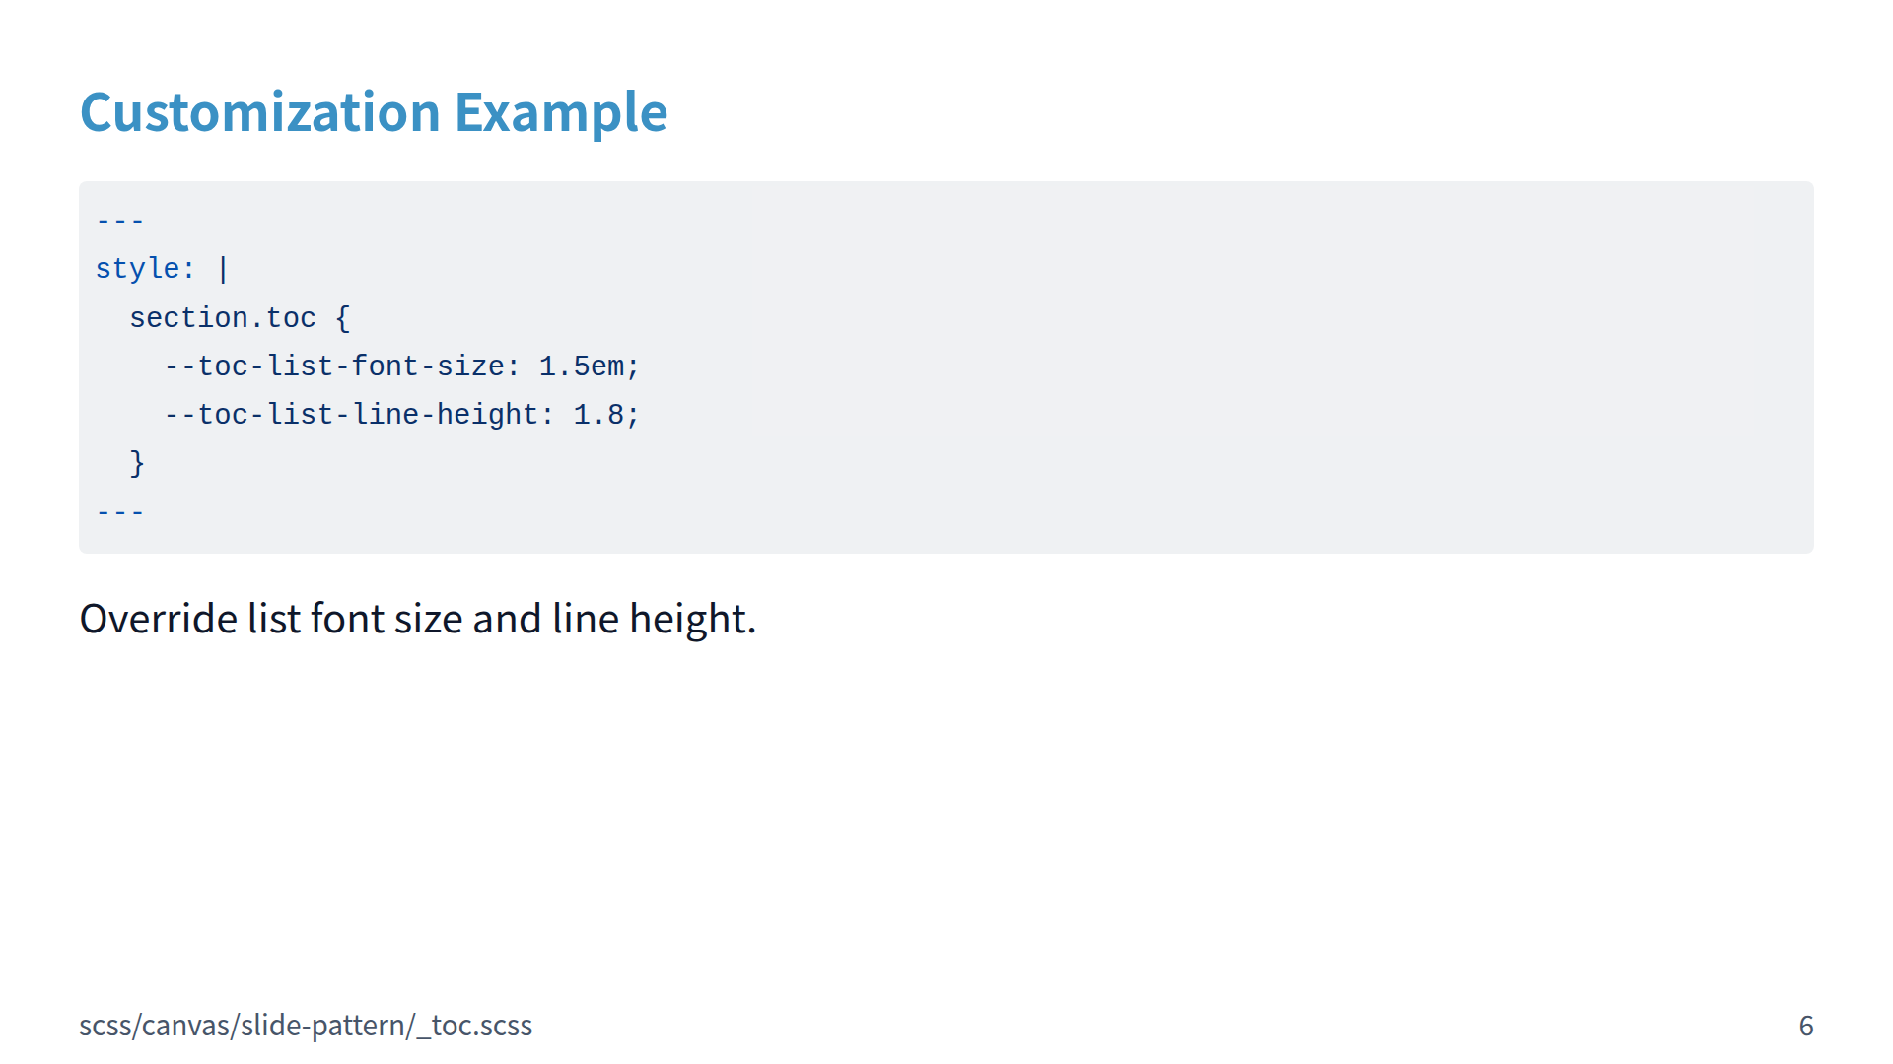Click the word "Example" in the heading
The height and width of the screenshot is (1064, 1893).
click(560, 112)
